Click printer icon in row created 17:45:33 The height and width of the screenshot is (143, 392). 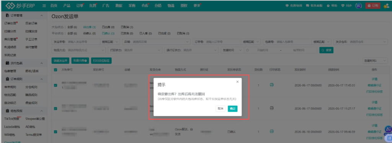pyautogui.click(x=271, y=85)
